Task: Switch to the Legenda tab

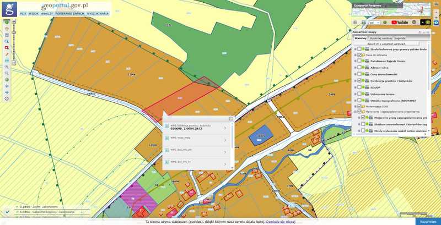Action: point(400,39)
